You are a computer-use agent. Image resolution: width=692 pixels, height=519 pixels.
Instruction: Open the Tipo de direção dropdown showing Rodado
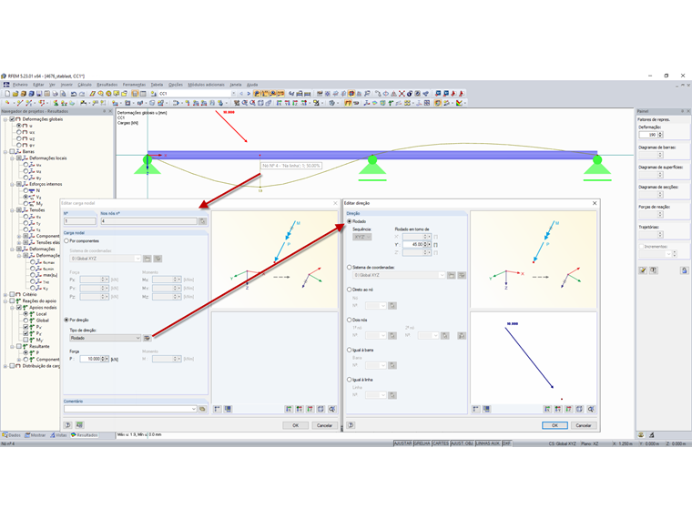coord(105,338)
